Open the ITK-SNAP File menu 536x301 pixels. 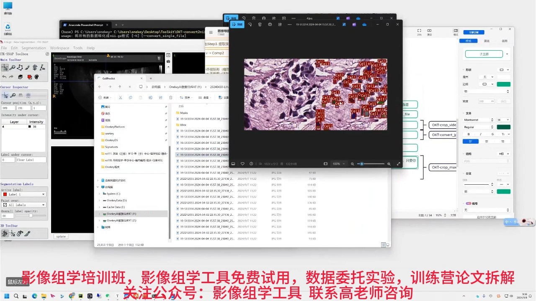pos(4,48)
